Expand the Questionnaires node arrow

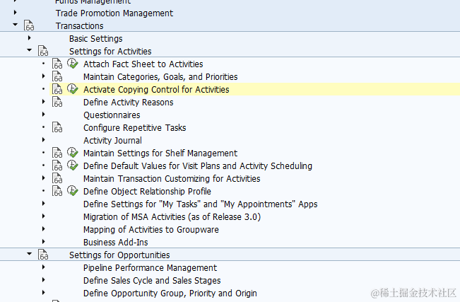[43, 115]
